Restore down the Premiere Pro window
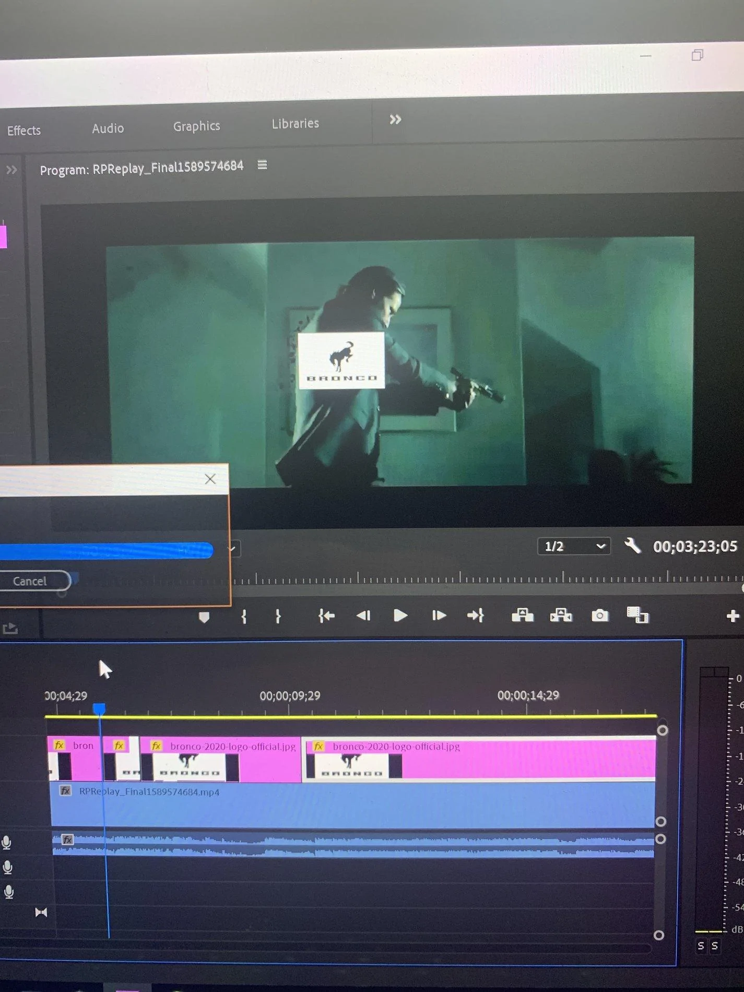 [x=697, y=55]
